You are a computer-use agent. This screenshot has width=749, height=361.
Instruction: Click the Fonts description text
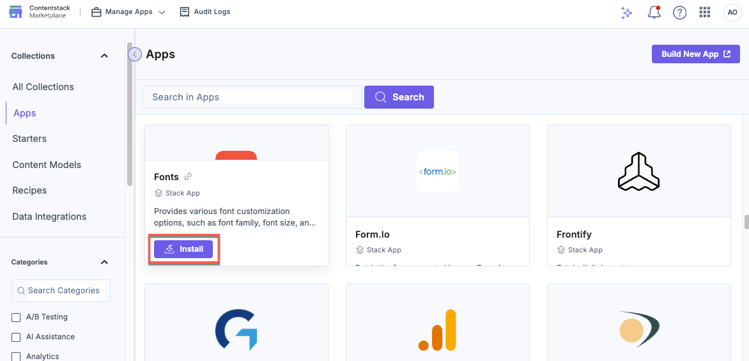[235, 217]
